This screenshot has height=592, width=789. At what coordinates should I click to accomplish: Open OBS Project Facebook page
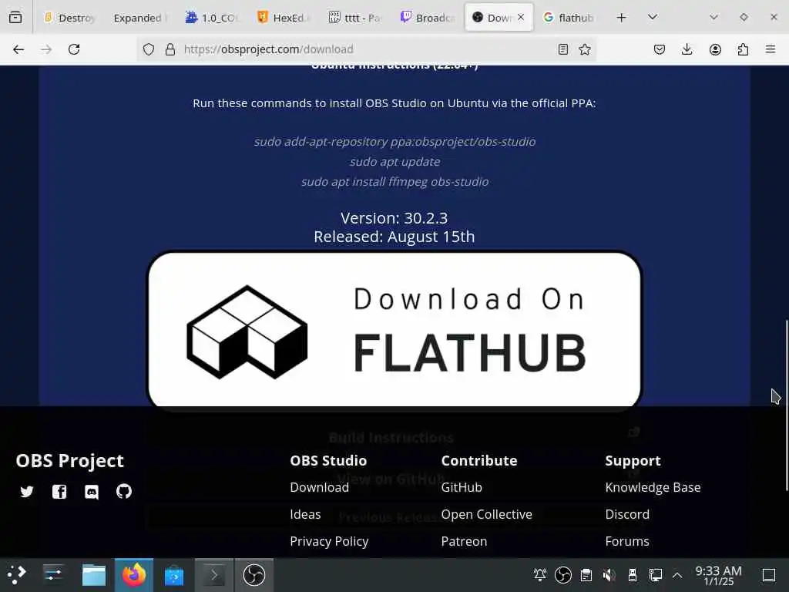pos(59,491)
